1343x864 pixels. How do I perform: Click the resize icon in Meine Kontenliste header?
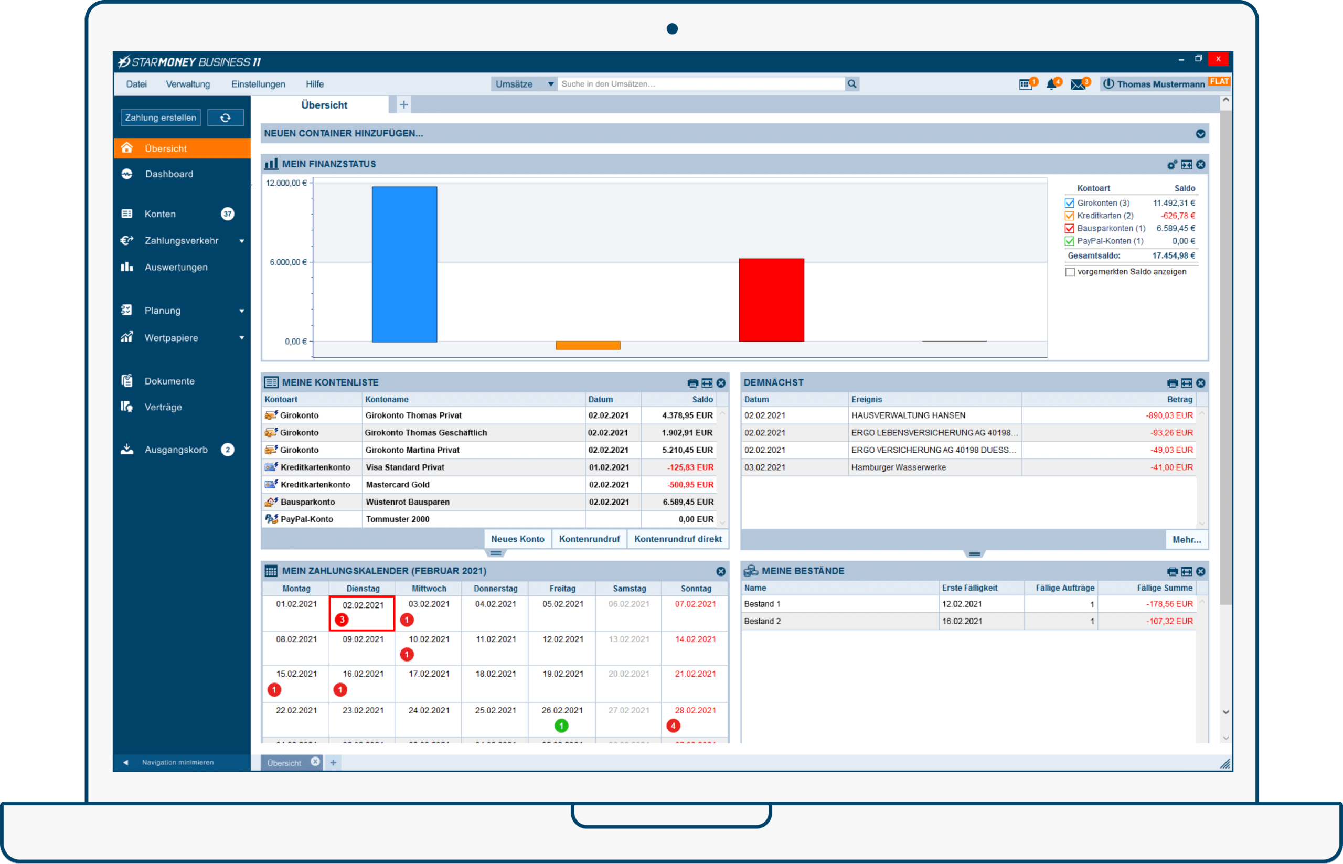707,383
